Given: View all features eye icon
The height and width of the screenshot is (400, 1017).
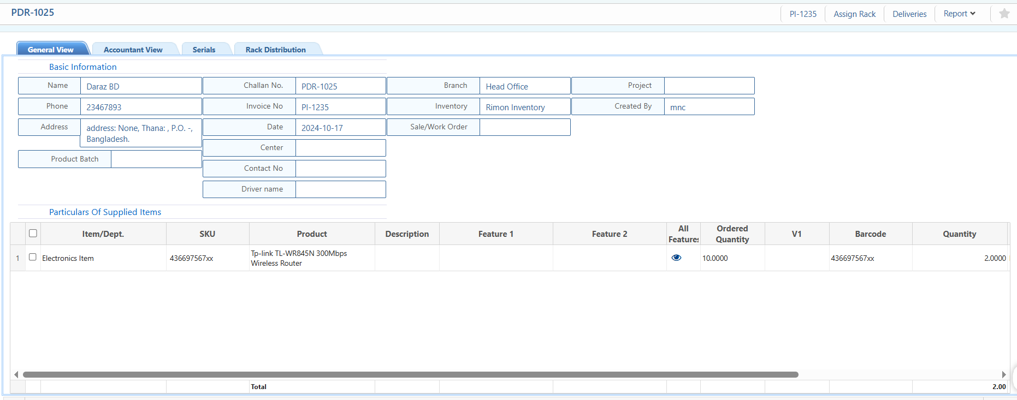Looking at the screenshot, I should point(676,258).
